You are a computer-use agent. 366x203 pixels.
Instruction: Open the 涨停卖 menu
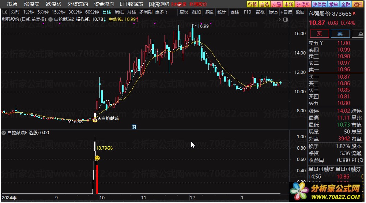coord(32,4)
